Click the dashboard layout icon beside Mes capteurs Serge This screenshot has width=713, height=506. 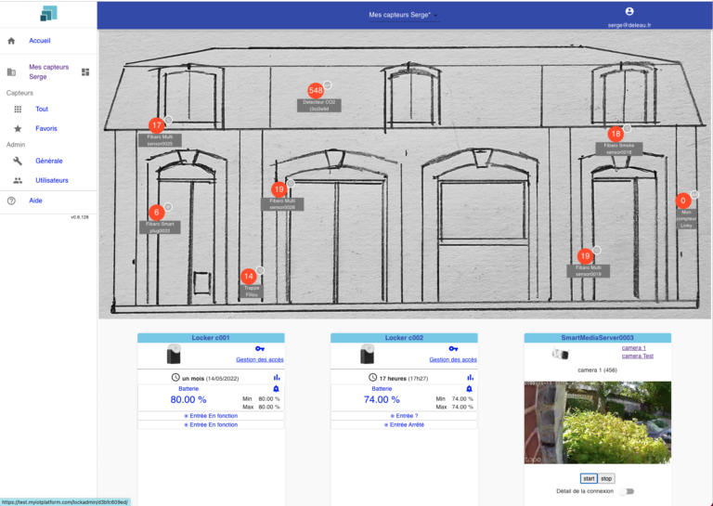click(x=85, y=71)
